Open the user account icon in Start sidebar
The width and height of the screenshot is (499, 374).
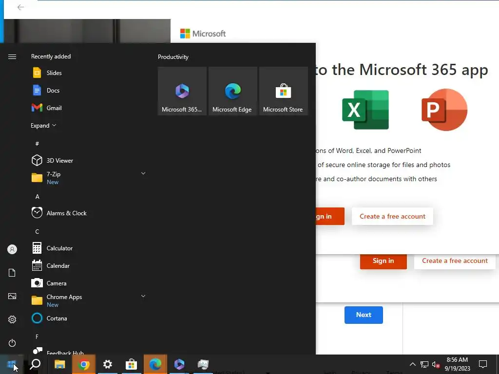(12, 249)
